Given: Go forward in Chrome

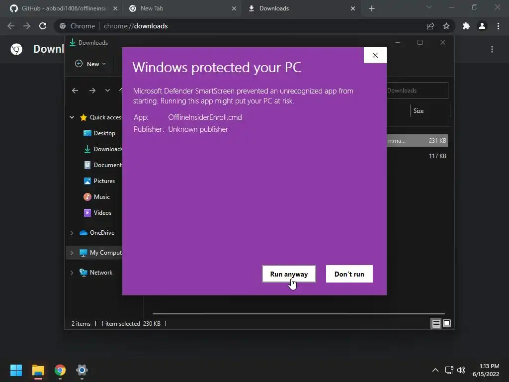Looking at the screenshot, I should point(27,26).
